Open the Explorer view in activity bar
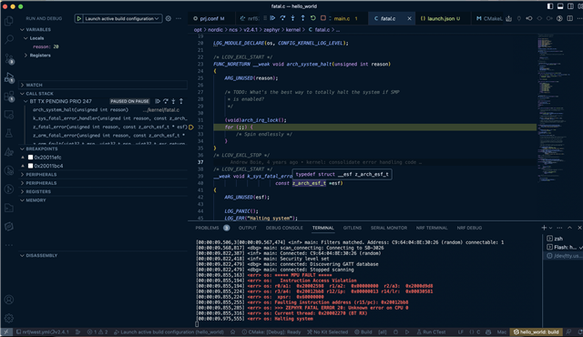This screenshot has height=337, width=583. 9,21
